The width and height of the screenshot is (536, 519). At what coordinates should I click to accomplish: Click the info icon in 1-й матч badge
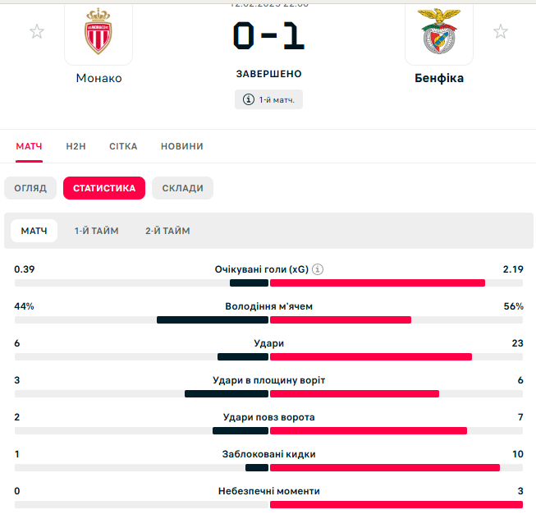[249, 99]
